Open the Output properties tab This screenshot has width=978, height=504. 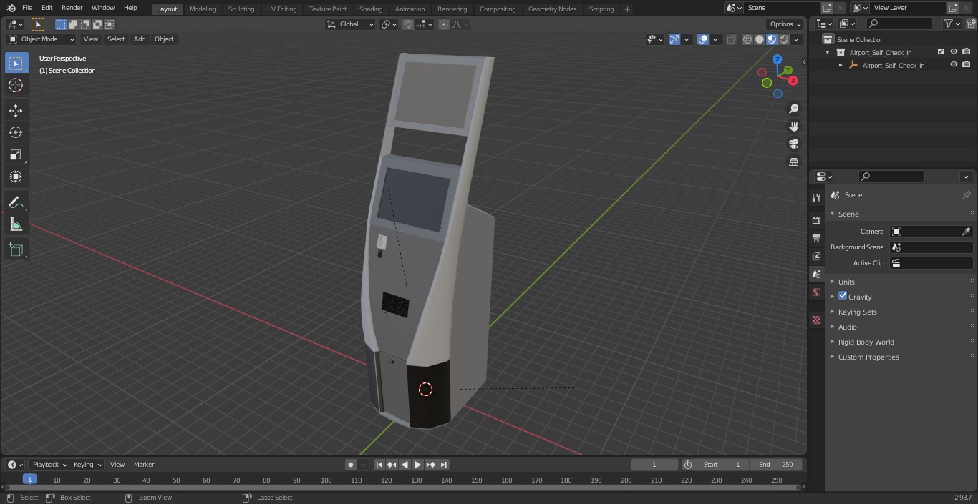pyautogui.click(x=816, y=238)
